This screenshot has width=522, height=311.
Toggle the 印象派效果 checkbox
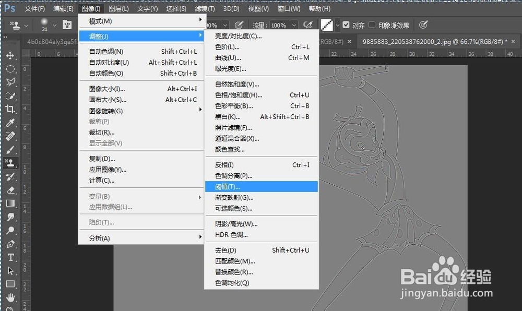pyautogui.click(x=372, y=25)
